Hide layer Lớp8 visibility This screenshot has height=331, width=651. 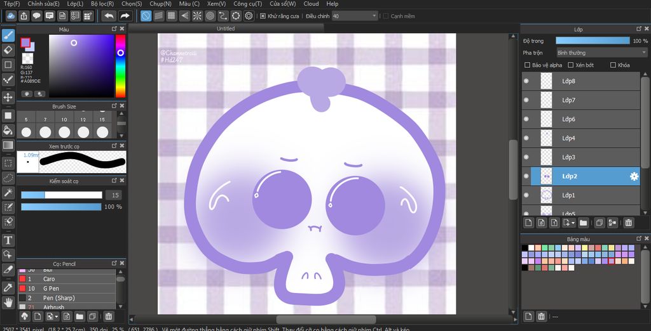[526, 81]
